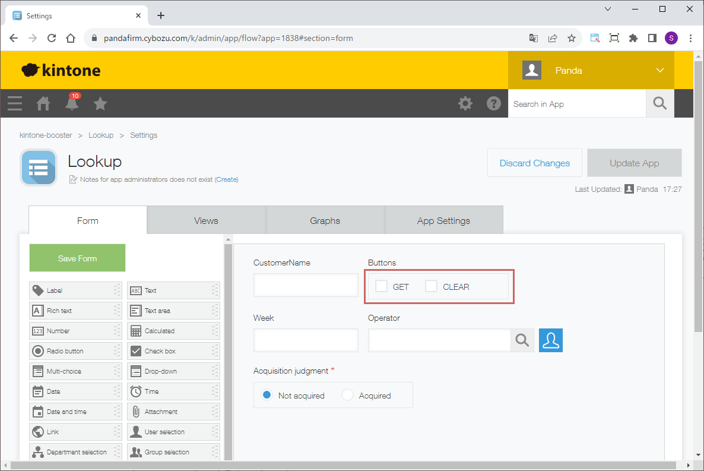This screenshot has width=704, height=471.
Task: Open the settings gear icon
Action: (465, 104)
